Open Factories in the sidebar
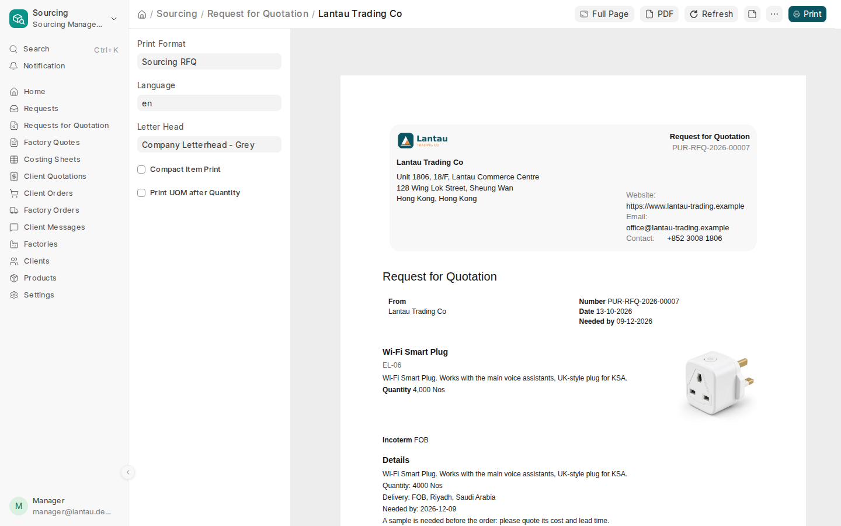Image resolution: width=841 pixels, height=526 pixels. [x=64, y=244]
